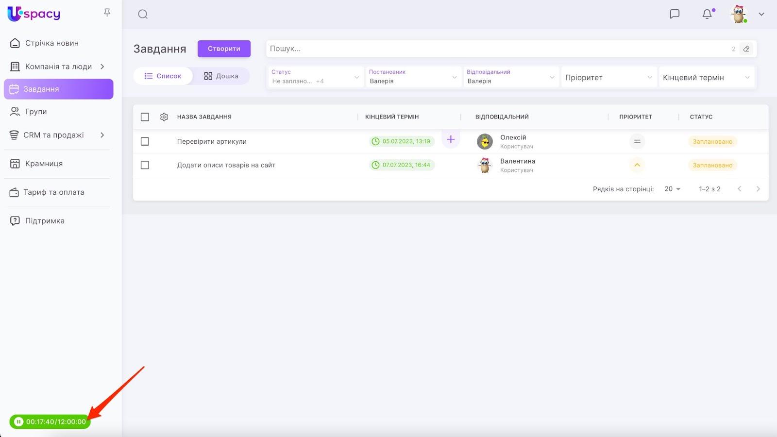Pin the sidebar with the pin icon
This screenshot has height=437, width=777.
click(x=107, y=13)
